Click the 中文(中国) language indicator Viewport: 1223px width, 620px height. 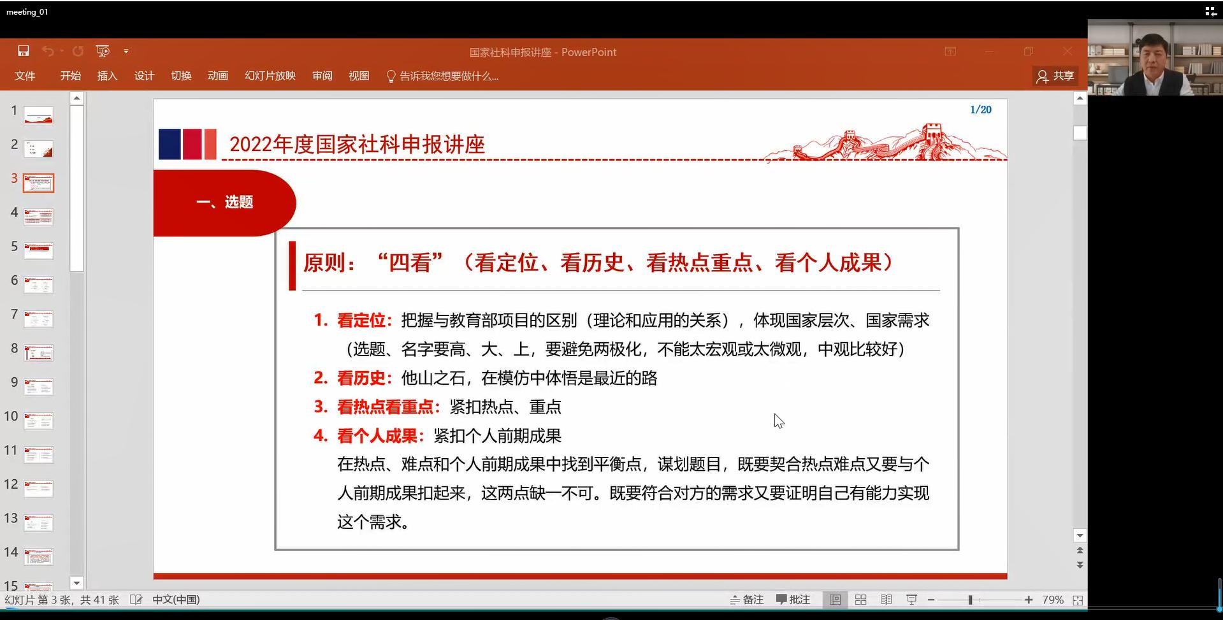point(176,600)
